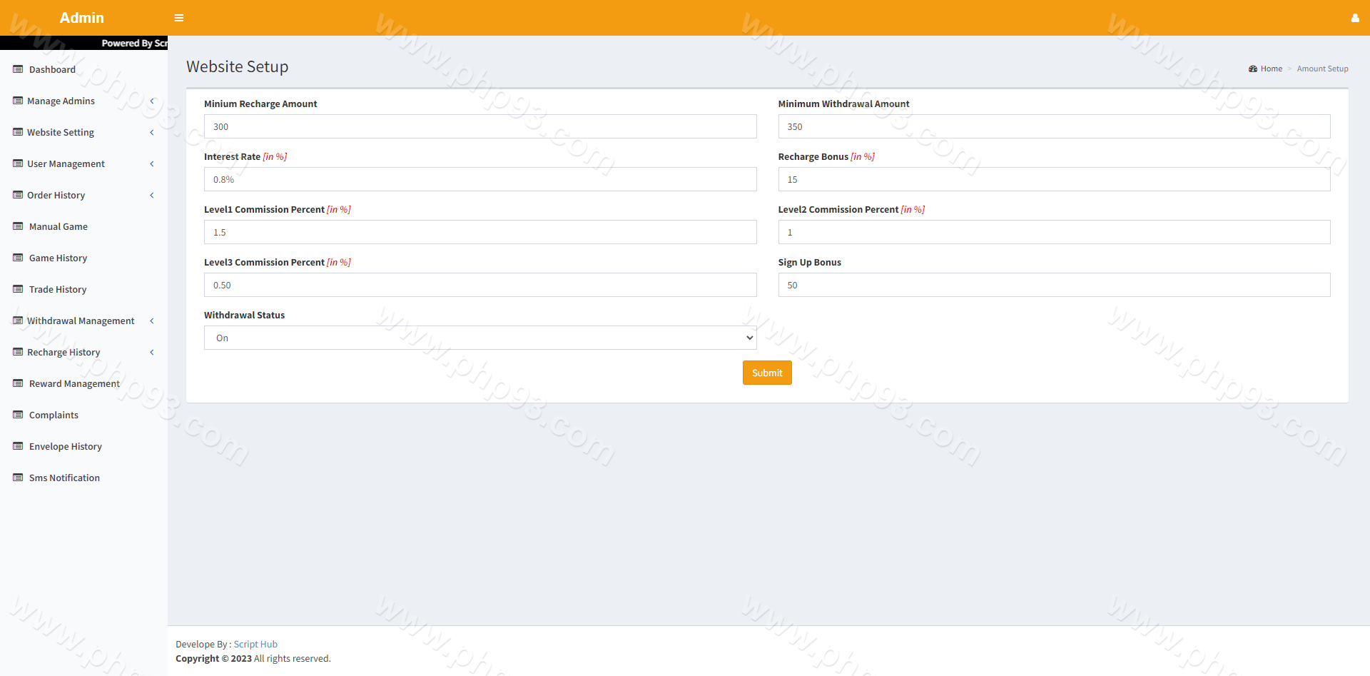Go to Reward Management page

click(x=74, y=383)
